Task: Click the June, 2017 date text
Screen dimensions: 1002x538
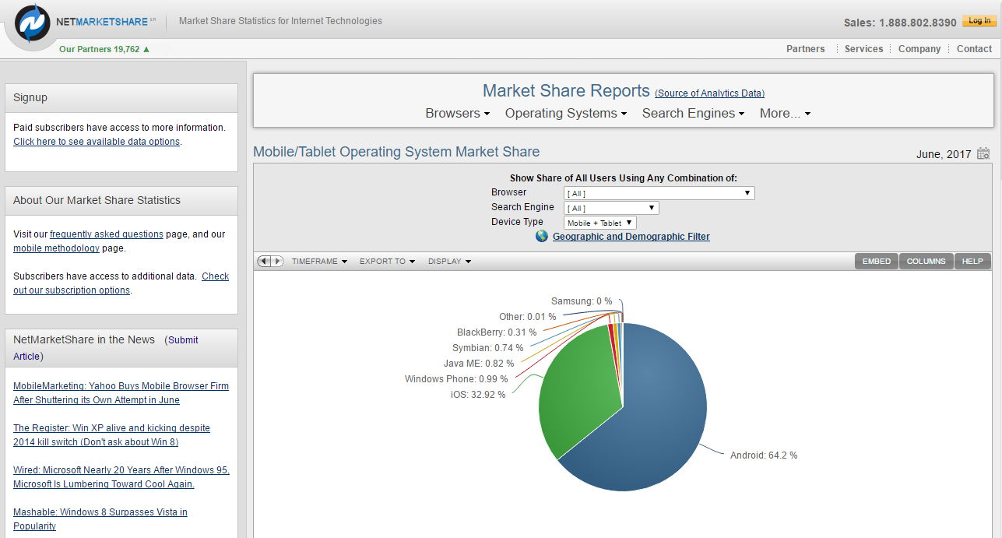Action: tap(944, 154)
